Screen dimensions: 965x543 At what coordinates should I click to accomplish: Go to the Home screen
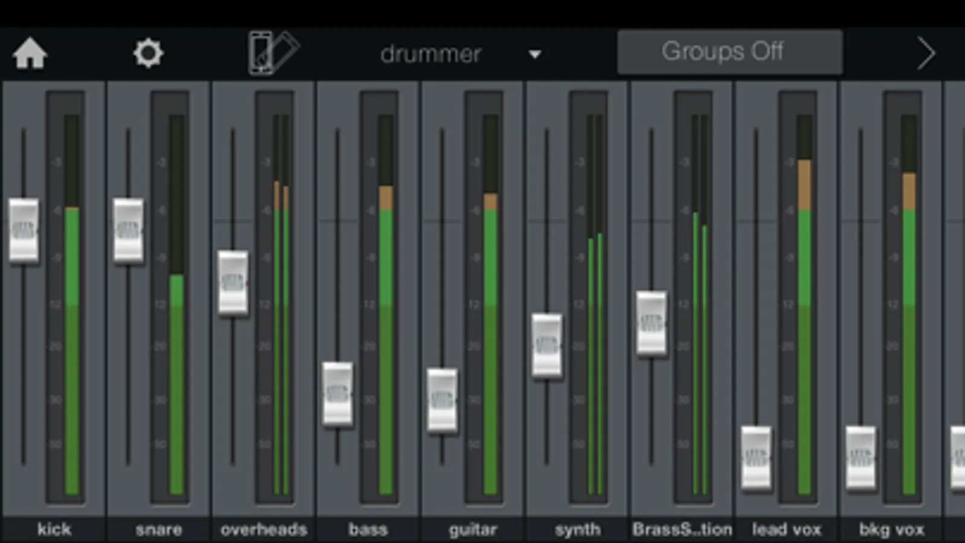[x=30, y=53]
